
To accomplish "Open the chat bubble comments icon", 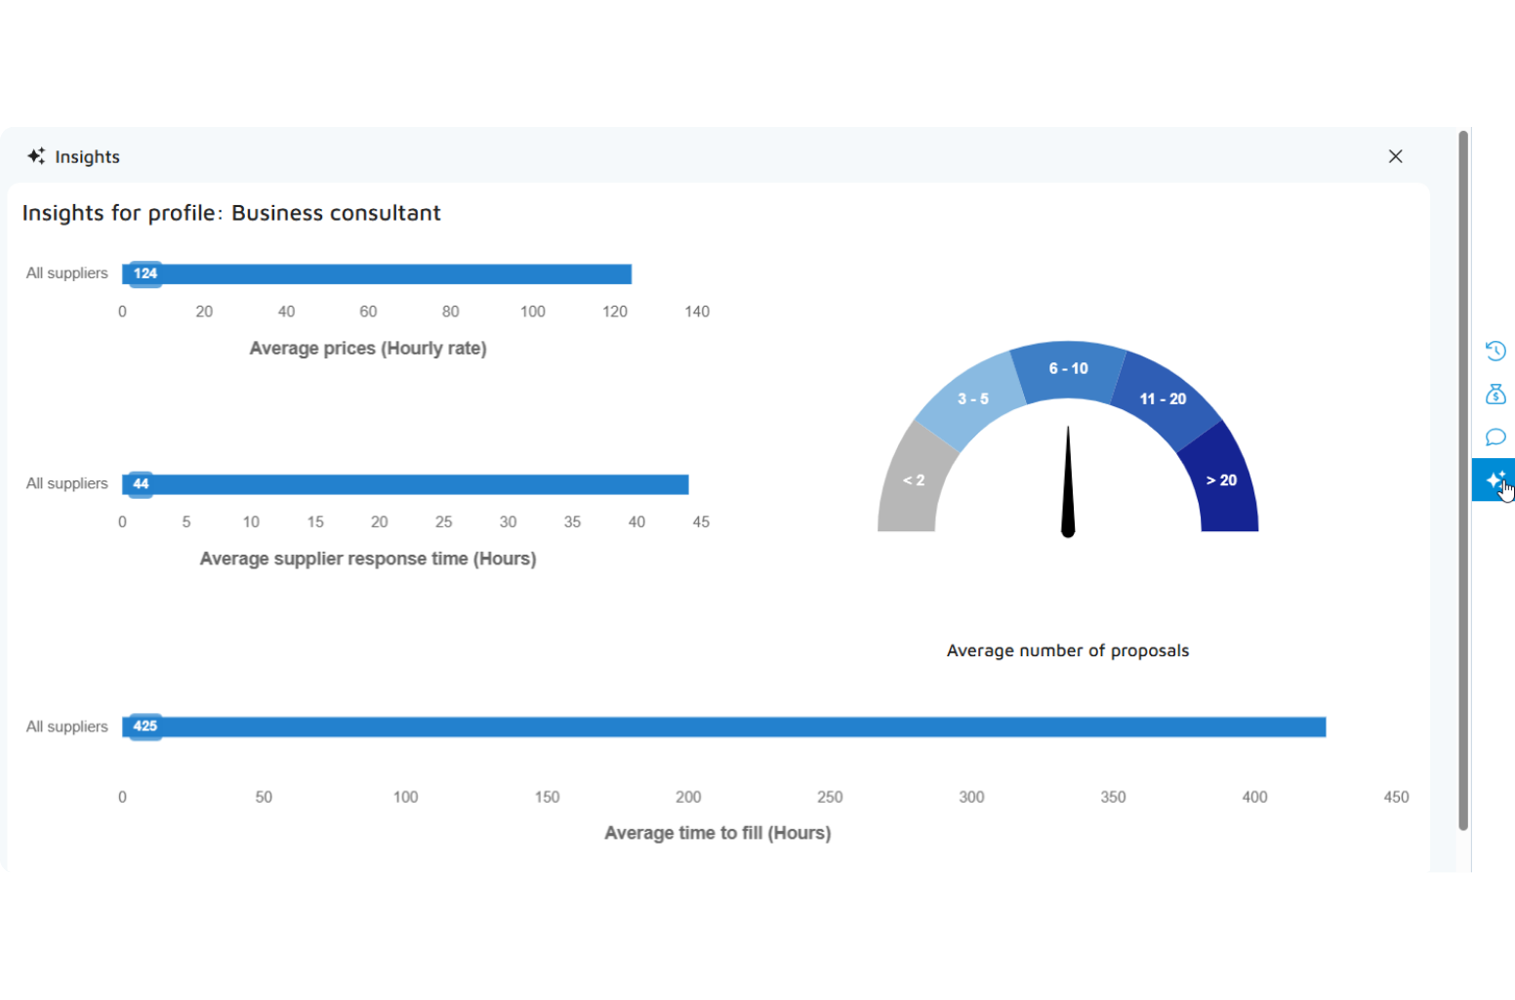I will click(x=1495, y=437).
